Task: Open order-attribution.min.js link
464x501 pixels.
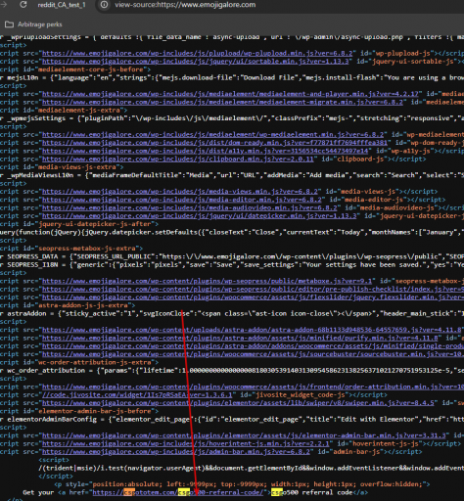Action: click(253, 387)
